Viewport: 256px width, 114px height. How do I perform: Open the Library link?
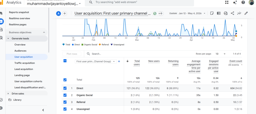point(17,100)
